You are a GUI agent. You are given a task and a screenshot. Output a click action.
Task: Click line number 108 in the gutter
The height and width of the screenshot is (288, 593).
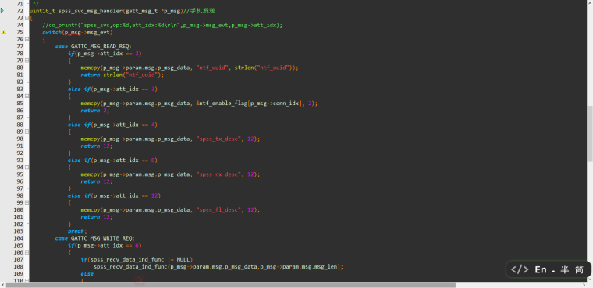[19, 266]
